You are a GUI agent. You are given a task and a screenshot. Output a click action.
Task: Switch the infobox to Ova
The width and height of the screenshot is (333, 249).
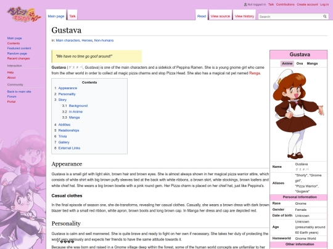[300, 63]
